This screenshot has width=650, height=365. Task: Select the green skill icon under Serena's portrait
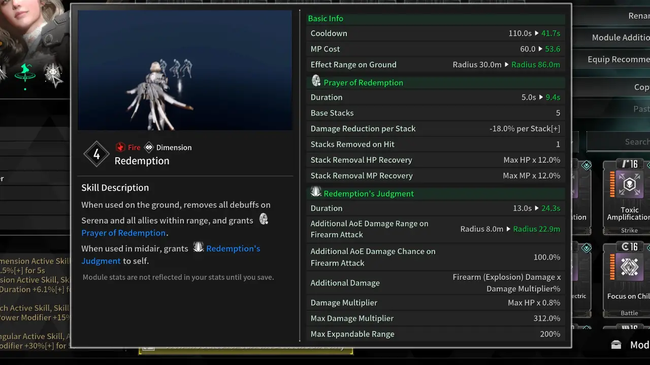point(25,73)
